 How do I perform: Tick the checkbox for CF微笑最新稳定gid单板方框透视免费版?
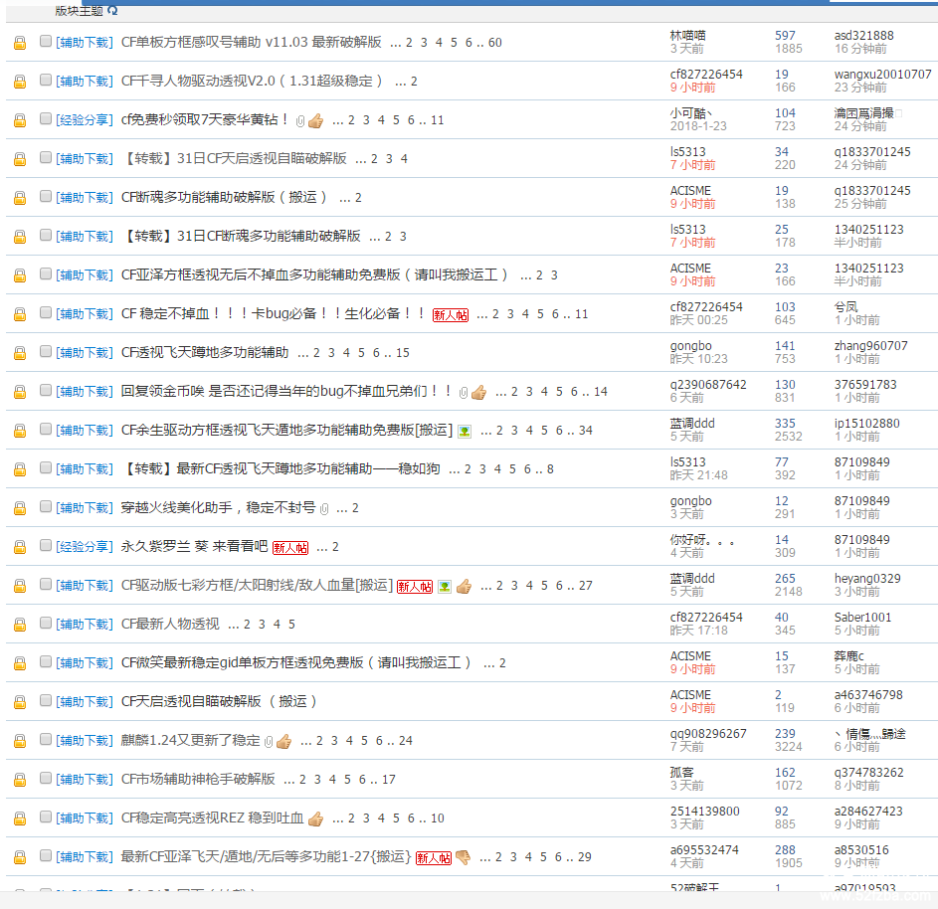(x=46, y=661)
